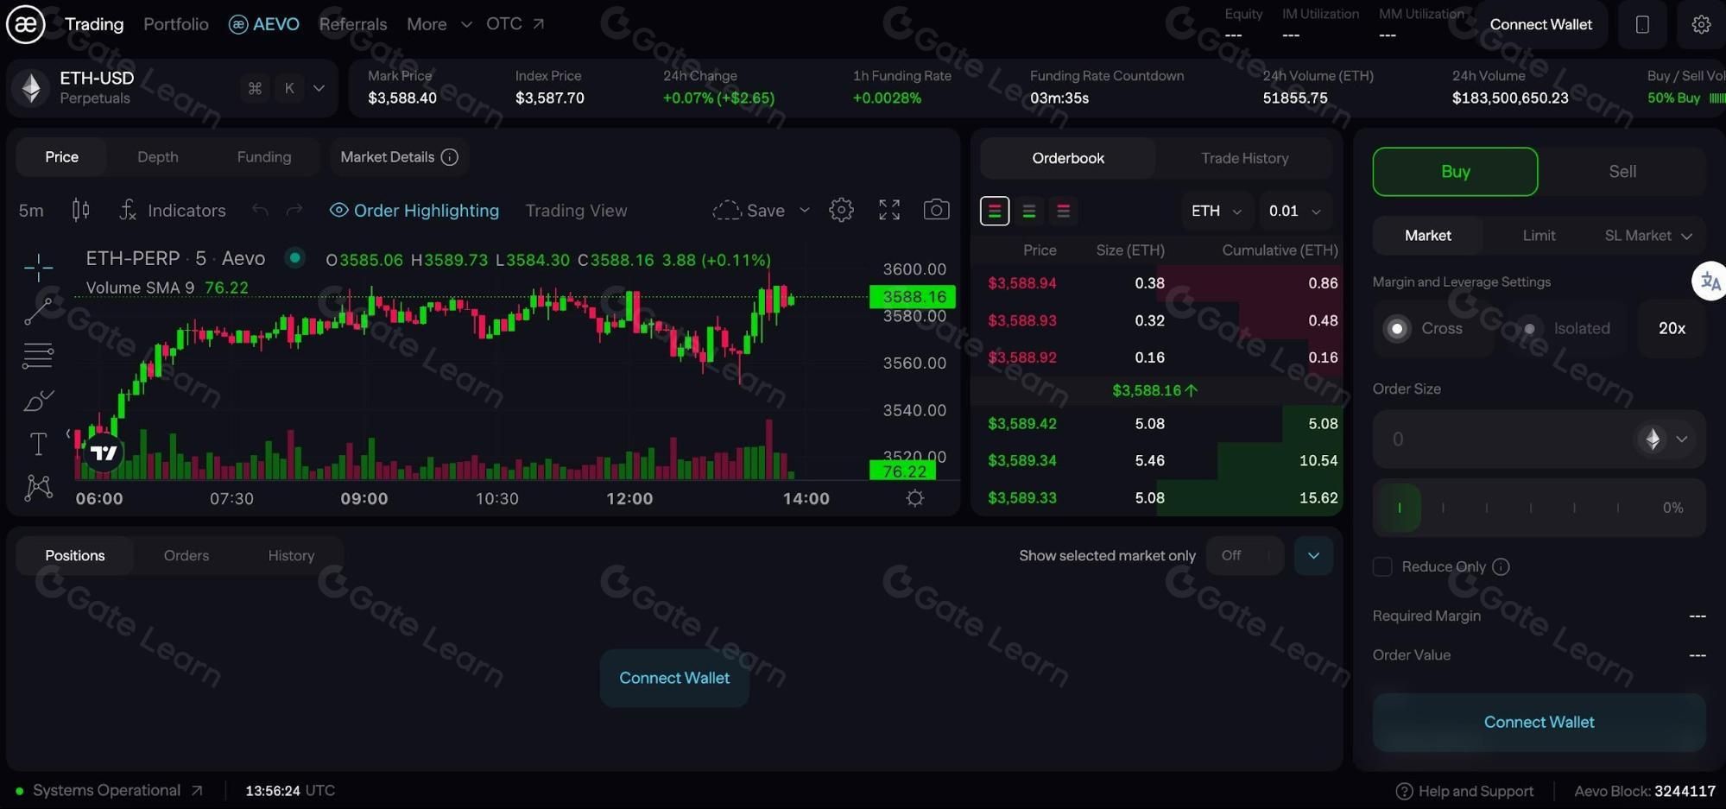Open the More navigation dropdown

pos(439,24)
